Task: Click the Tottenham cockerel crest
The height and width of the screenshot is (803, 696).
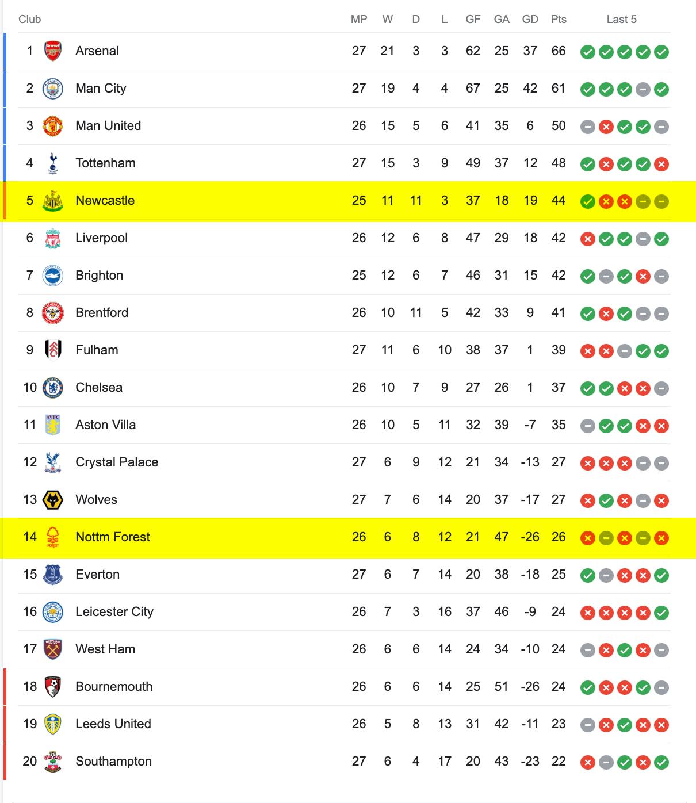Action: [x=53, y=163]
